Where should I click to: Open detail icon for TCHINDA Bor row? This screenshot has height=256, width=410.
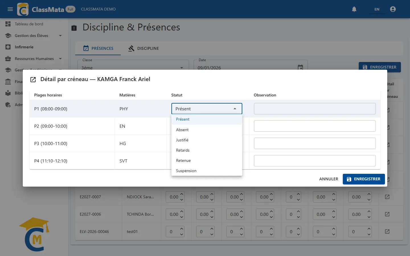387,214
